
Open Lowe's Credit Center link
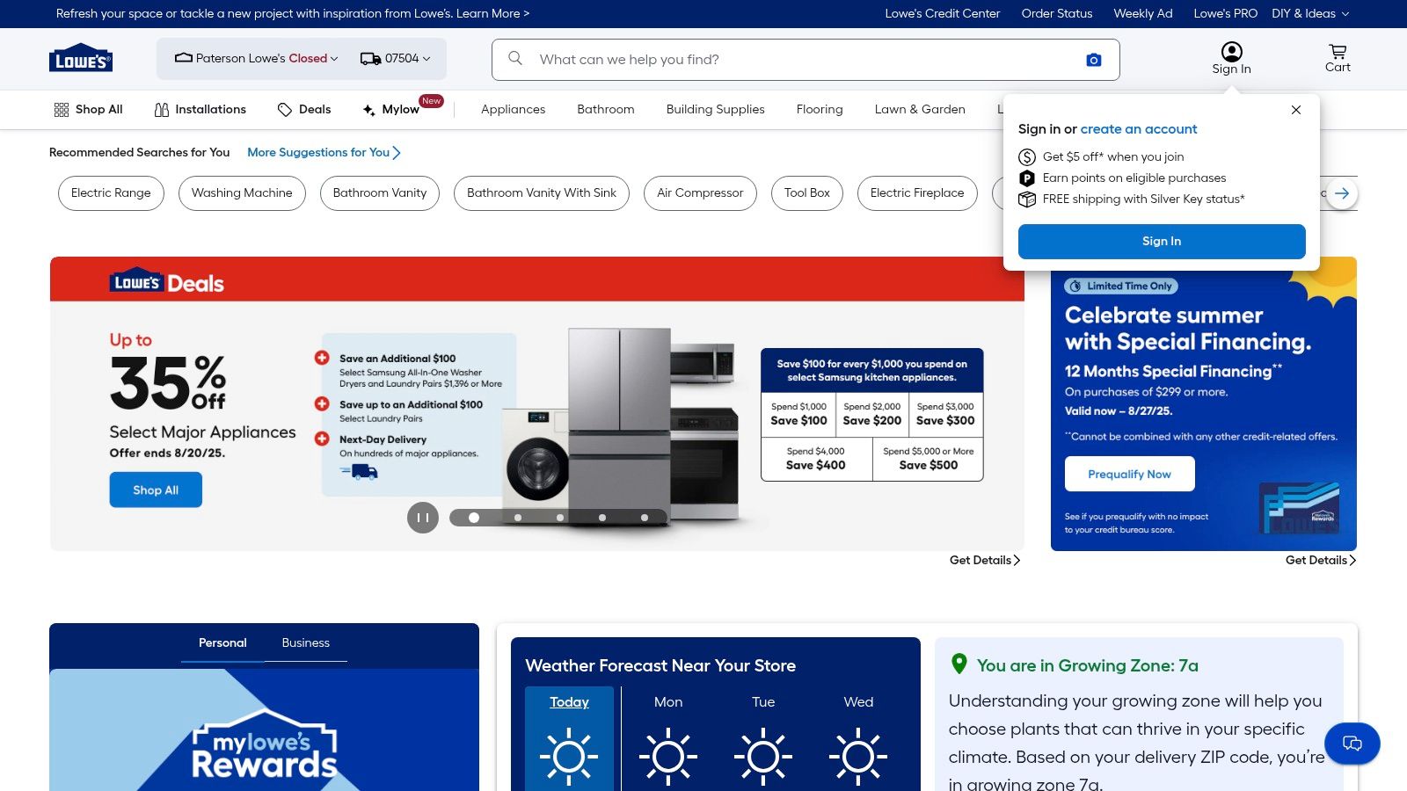point(943,13)
